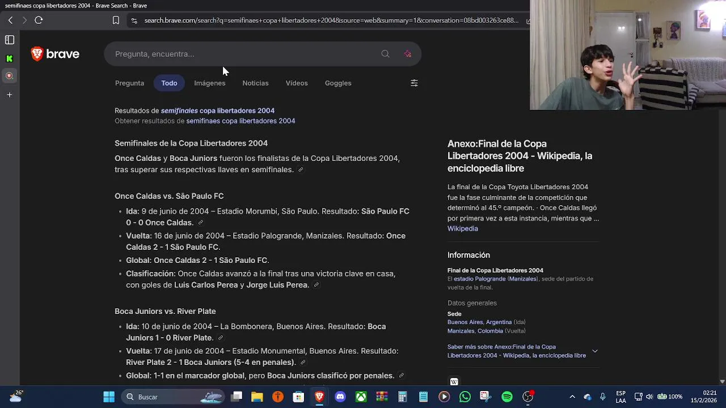Click 'Once Caldas vs. São Paulo FC' heading
726x408 pixels.
[x=169, y=196]
